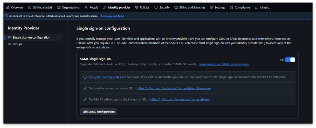This screenshot has width=316, height=128.
Task: Toggle SAML single sign-on off
Action: point(290,59)
